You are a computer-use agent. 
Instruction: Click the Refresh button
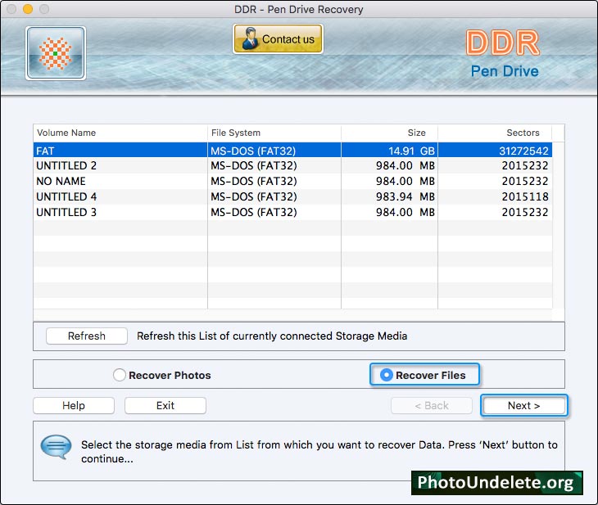click(87, 336)
